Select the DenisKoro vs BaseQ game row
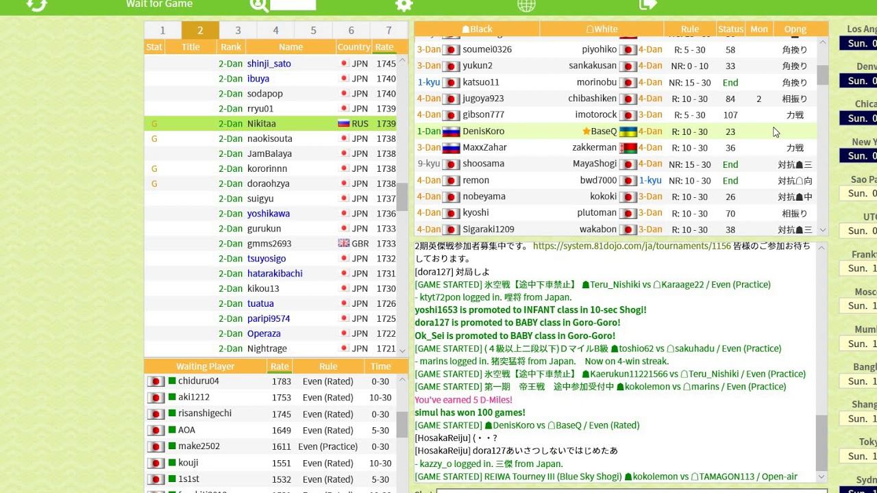The image size is (877, 493). (615, 131)
